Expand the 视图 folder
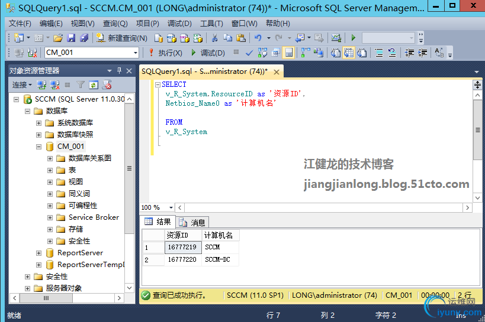Image resolution: width=485 pixels, height=322 pixels. 50,182
